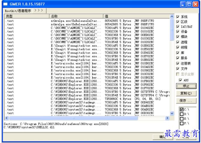Screen dimensions: 201x143
Task: Click the 停止 button
Action: click(x=186, y=86)
